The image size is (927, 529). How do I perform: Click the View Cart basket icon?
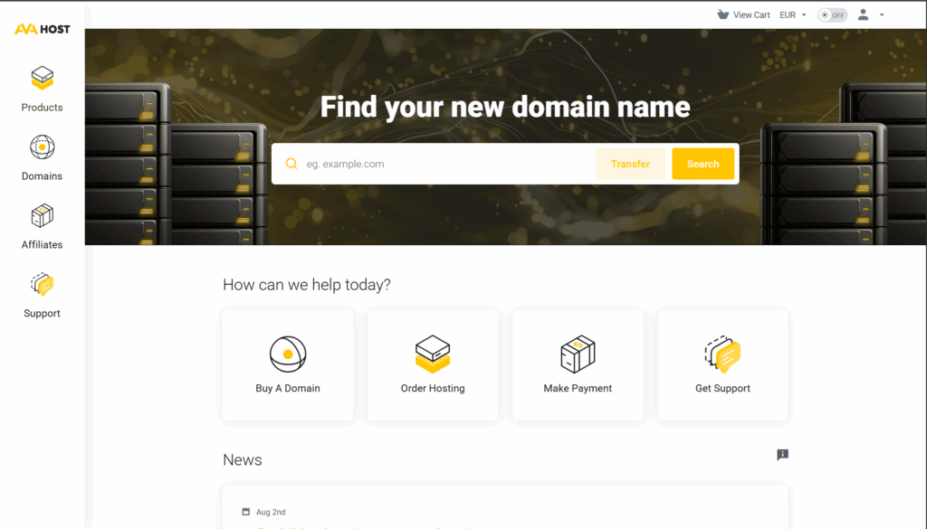722,14
